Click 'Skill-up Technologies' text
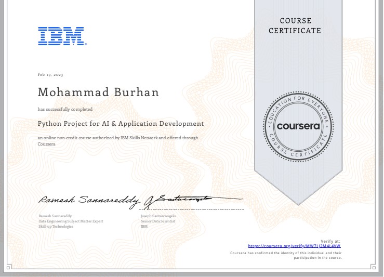Screen dimensions: 384x277 [x=56, y=226]
